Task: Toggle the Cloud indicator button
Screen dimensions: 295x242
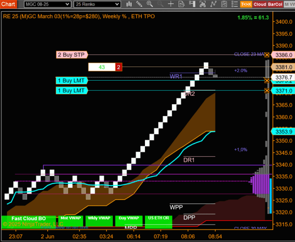Action: [260, 4]
